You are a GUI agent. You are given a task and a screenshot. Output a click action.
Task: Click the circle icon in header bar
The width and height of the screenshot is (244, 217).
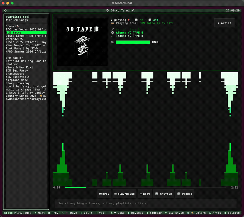click(x=5, y=11)
